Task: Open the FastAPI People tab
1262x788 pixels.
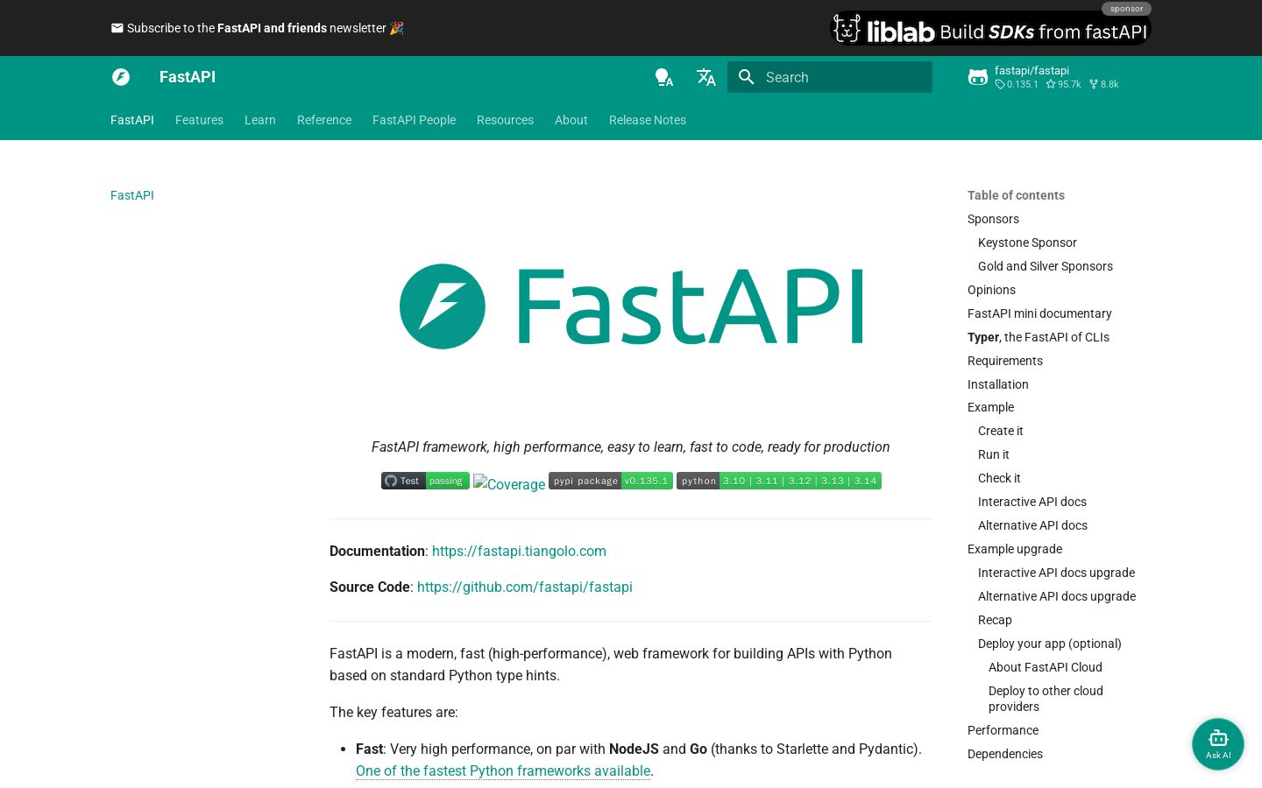Action: click(414, 120)
